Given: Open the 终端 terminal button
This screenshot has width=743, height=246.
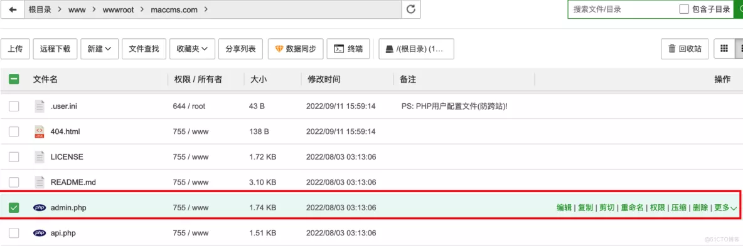Looking at the screenshot, I should click(x=348, y=49).
